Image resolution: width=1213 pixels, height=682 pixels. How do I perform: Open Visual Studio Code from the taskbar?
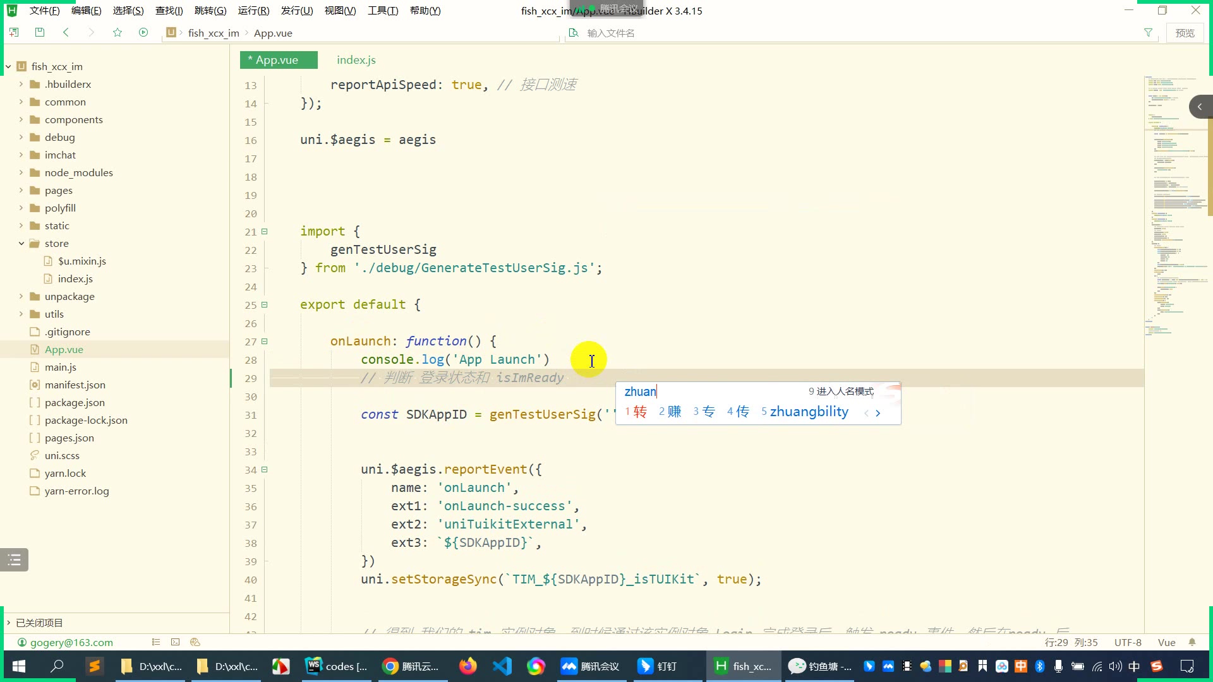tap(502, 666)
